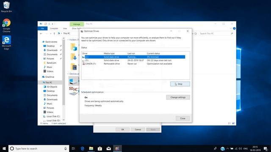This screenshot has height=152, width=271.
Task: Click the Search This PC field
Action: (x=216, y=34)
